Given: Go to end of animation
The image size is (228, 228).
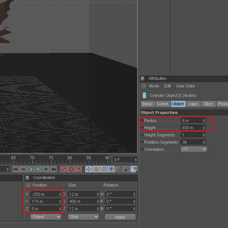Looking at the screenshot, I should coord(54,169).
